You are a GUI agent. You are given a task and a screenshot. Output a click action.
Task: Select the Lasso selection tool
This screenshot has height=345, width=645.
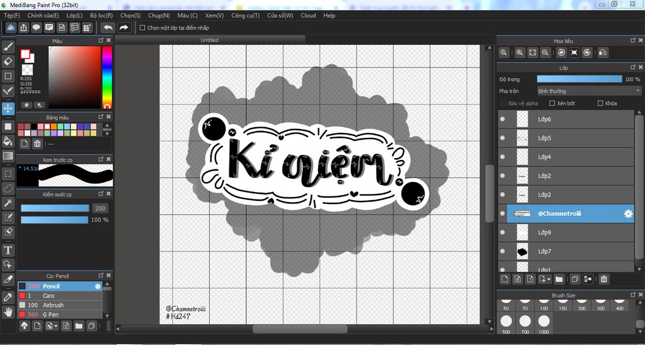coord(8,188)
